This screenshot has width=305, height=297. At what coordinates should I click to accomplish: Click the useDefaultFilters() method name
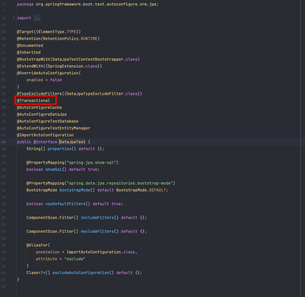coord(65,204)
